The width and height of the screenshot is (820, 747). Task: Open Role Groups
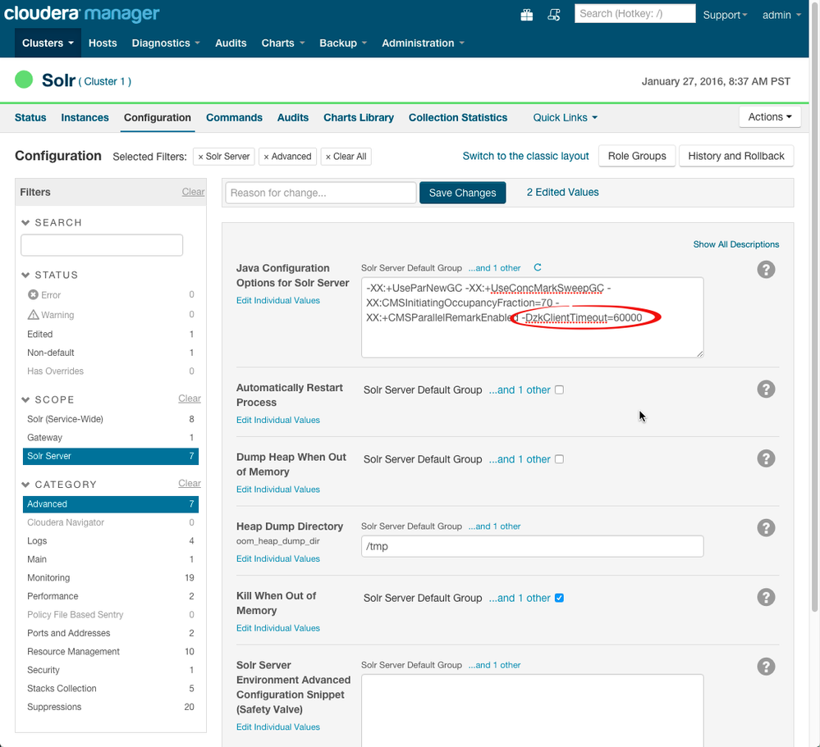637,156
